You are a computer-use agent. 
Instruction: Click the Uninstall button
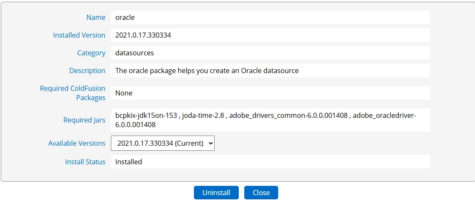(216, 193)
